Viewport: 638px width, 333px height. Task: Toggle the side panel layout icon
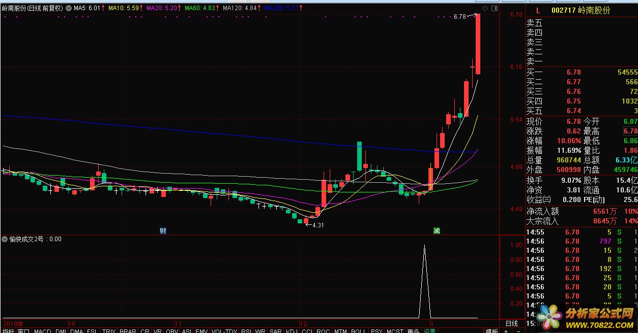pos(494,9)
